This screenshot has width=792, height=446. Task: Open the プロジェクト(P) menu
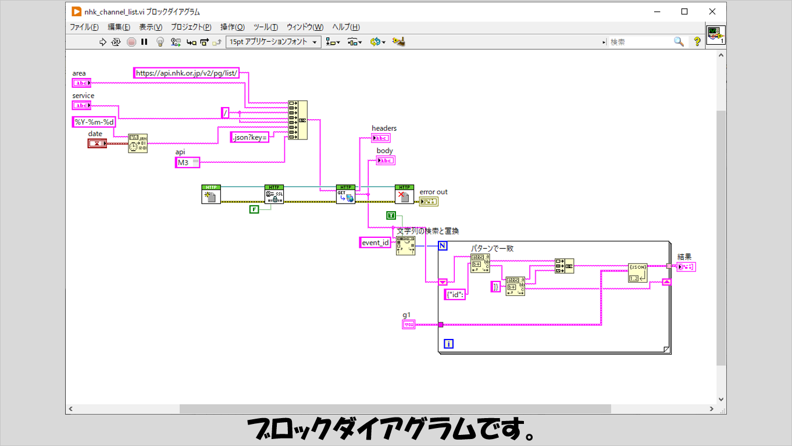click(191, 27)
